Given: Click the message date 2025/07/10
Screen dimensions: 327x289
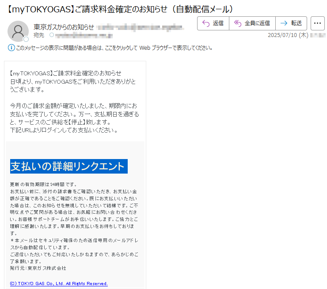Looking at the screenshot, I should (x=288, y=35).
